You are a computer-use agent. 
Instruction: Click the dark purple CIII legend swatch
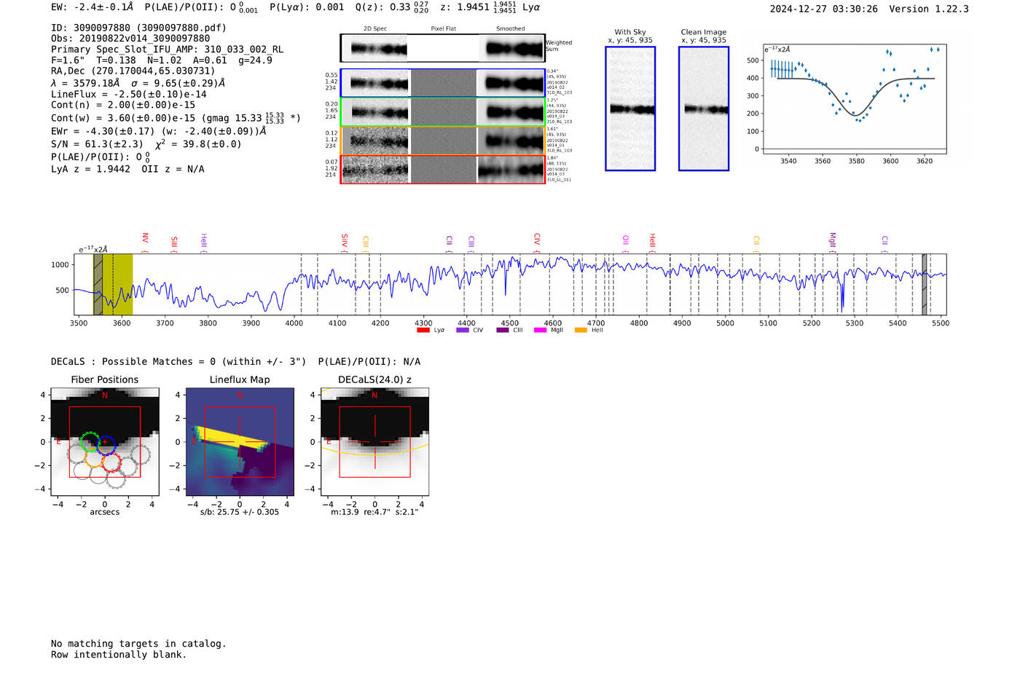[x=502, y=331]
